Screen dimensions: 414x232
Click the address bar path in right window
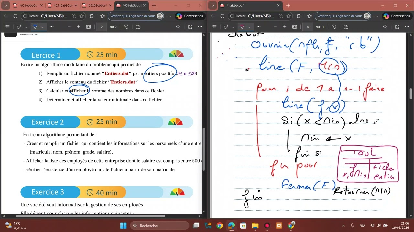261,16
